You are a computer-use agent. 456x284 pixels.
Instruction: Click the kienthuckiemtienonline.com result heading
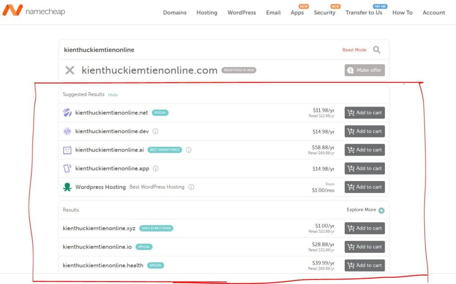(x=150, y=70)
